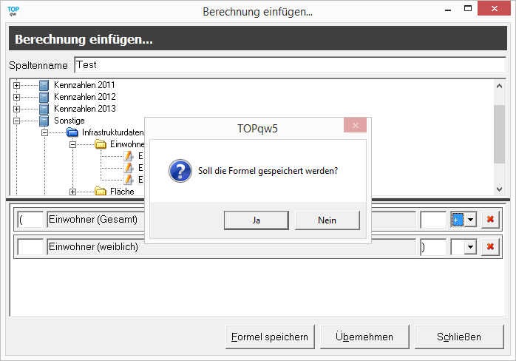Click the Kennzahlen 2011 database icon
516x361 pixels.
44,85
